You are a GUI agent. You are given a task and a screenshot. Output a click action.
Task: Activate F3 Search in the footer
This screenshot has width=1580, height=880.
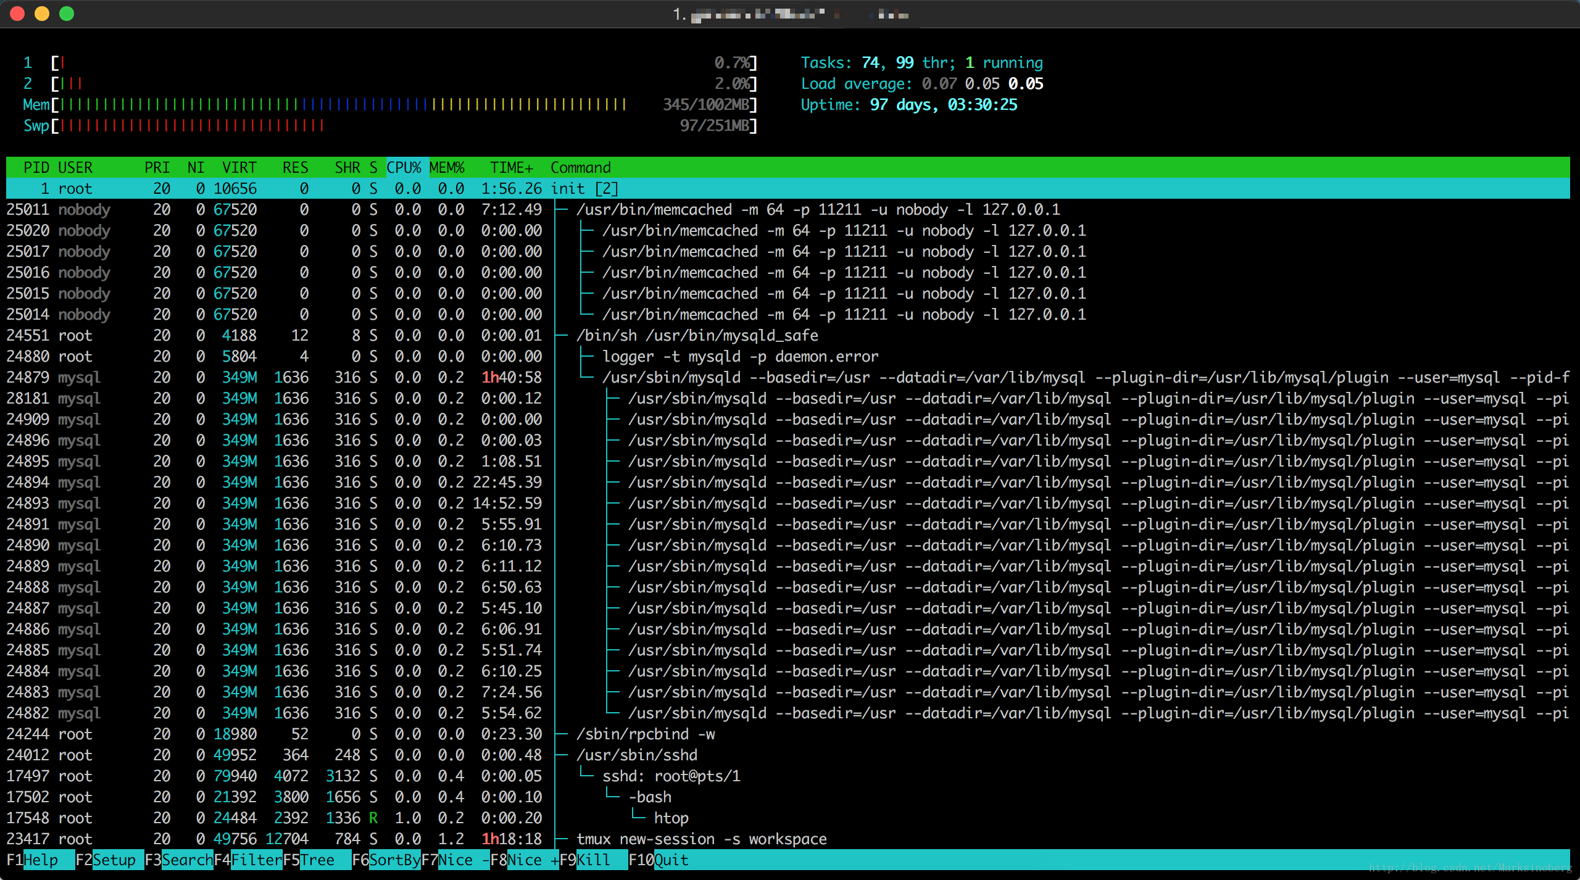pyautogui.click(x=186, y=860)
